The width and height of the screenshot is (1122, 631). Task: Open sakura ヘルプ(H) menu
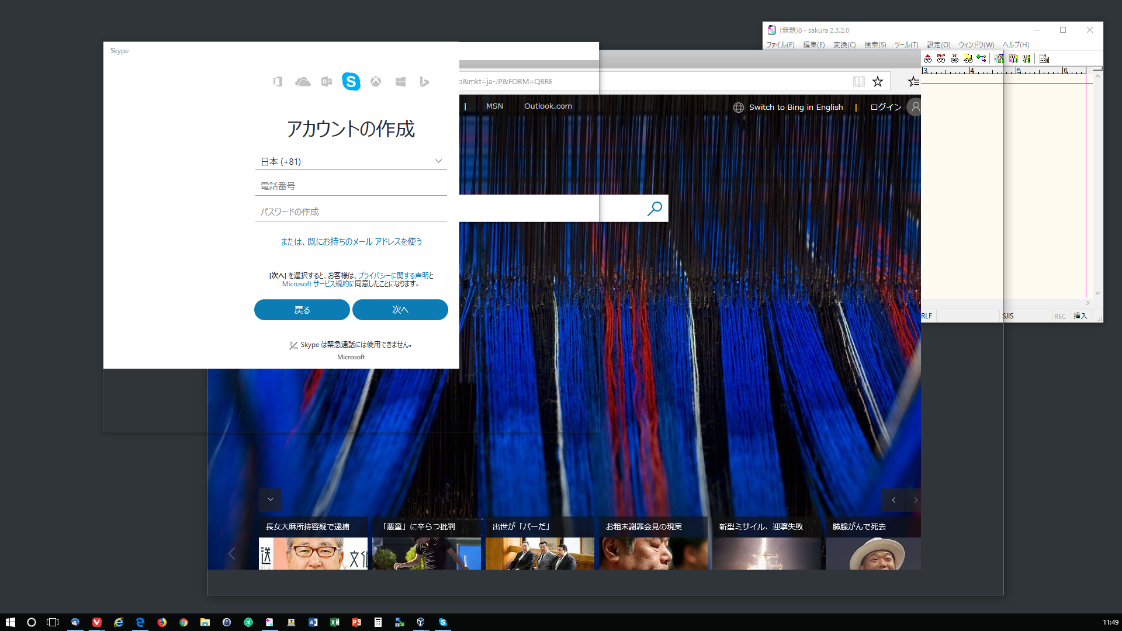pos(1016,45)
